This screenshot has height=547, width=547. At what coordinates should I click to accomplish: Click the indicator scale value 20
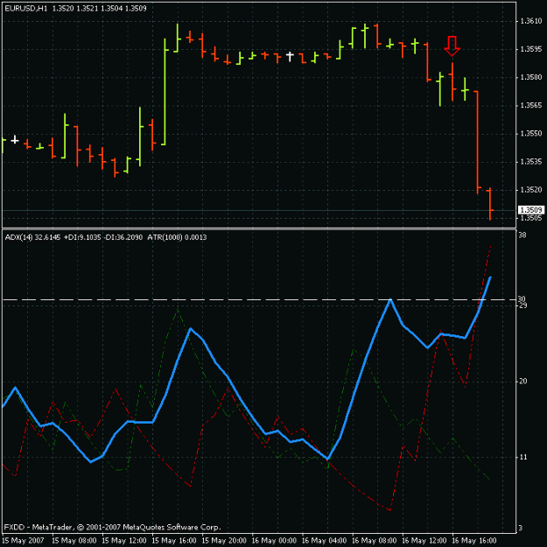tap(522, 382)
